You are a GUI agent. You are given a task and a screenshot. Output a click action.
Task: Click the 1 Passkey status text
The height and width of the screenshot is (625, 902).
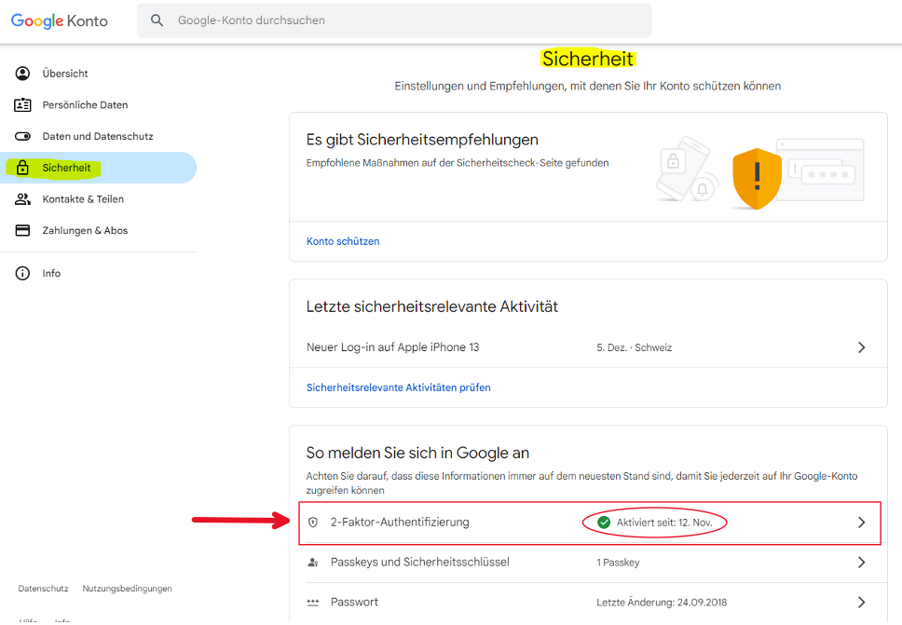pos(618,563)
